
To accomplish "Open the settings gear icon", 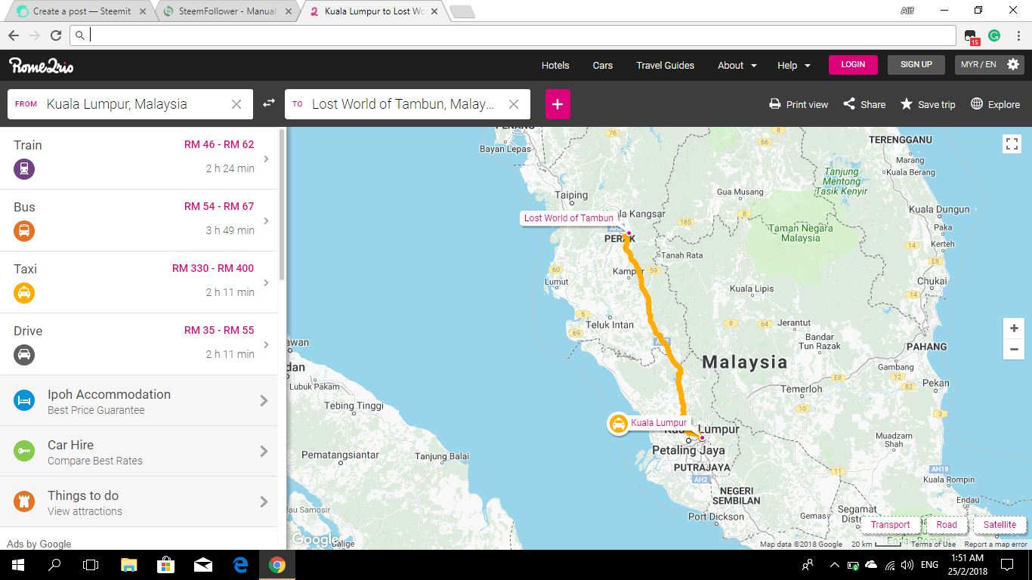I will (1013, 65).
